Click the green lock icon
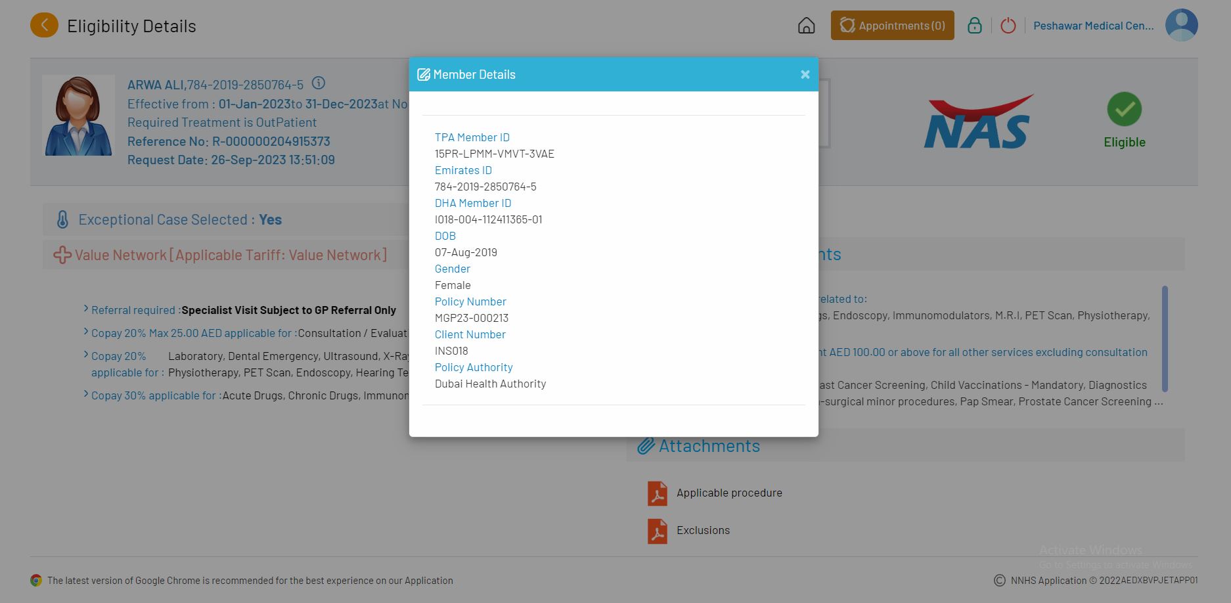This screenshot has width=1231, height=603. [974, 26]
